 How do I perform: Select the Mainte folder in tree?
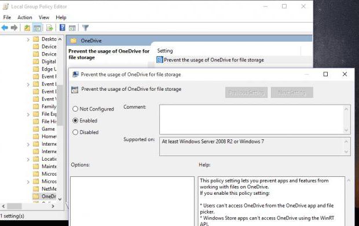coord(45,166)
